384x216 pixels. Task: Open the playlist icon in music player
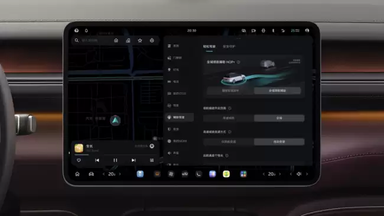[152, 160]
